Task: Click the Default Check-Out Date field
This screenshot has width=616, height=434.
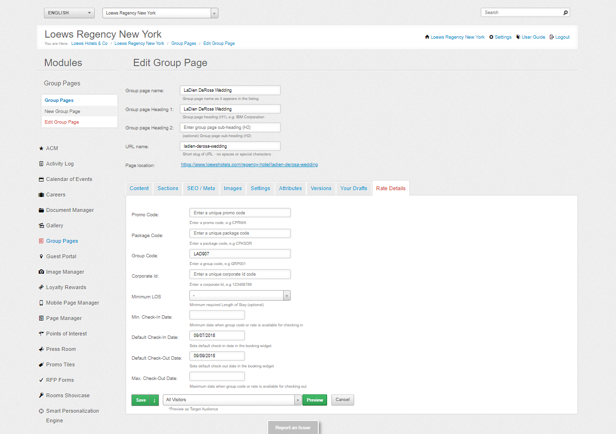Action: pyautogui.click(x=217, y=356)
